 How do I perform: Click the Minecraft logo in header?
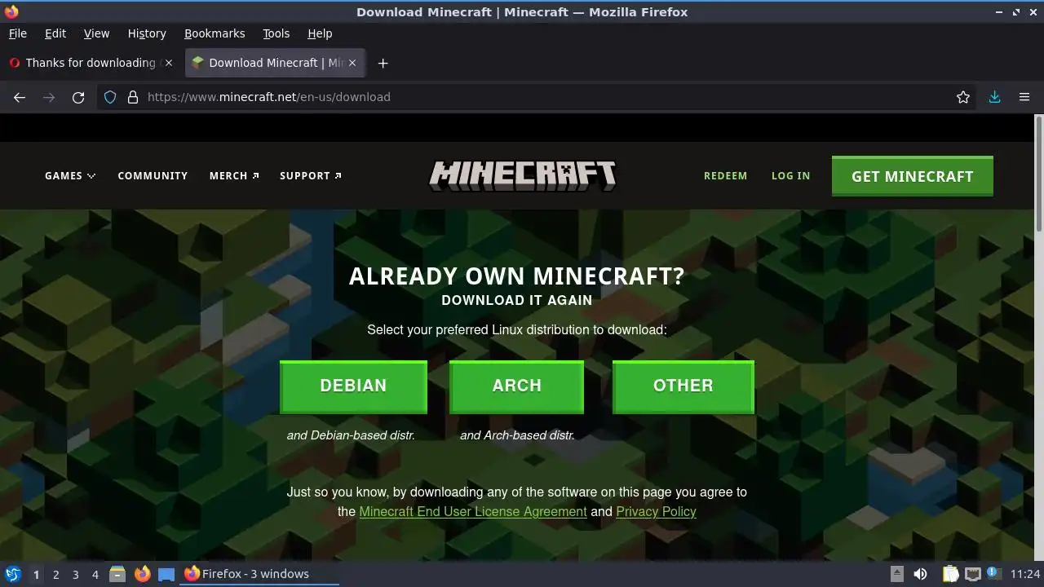click(522, 175)
